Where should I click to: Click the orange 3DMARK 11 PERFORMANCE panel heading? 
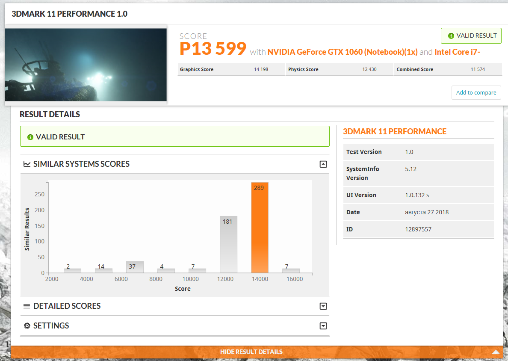[395, 131]
